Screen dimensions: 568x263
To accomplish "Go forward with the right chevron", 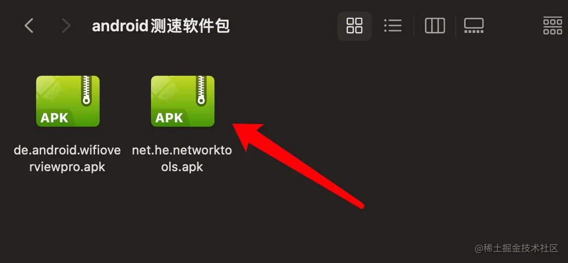I will (x=66, y=26).
